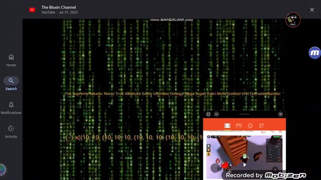Grab the Mobizen popup drag handle
Screen dimensions: 321x180
(244, 114)
